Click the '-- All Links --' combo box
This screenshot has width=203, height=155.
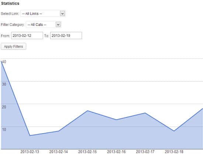coord(43,13)
